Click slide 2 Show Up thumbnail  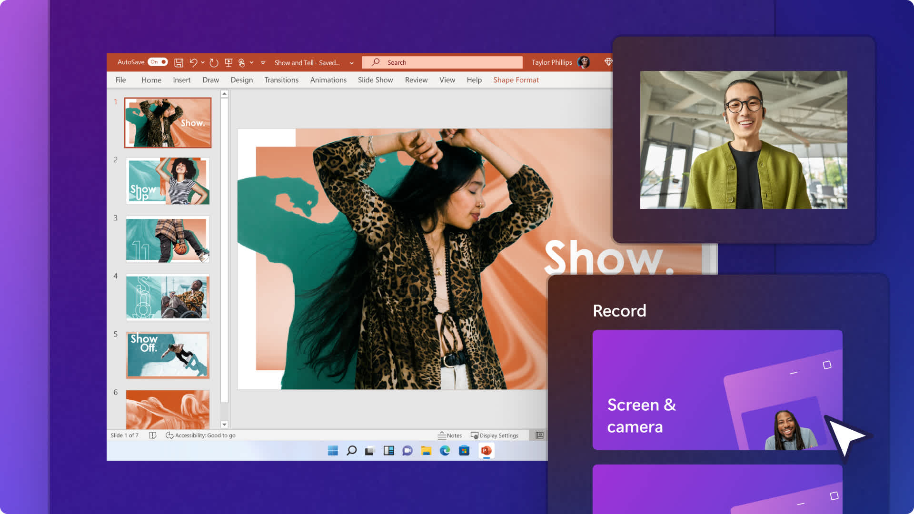pyautogui.click(x=168, y=181)
